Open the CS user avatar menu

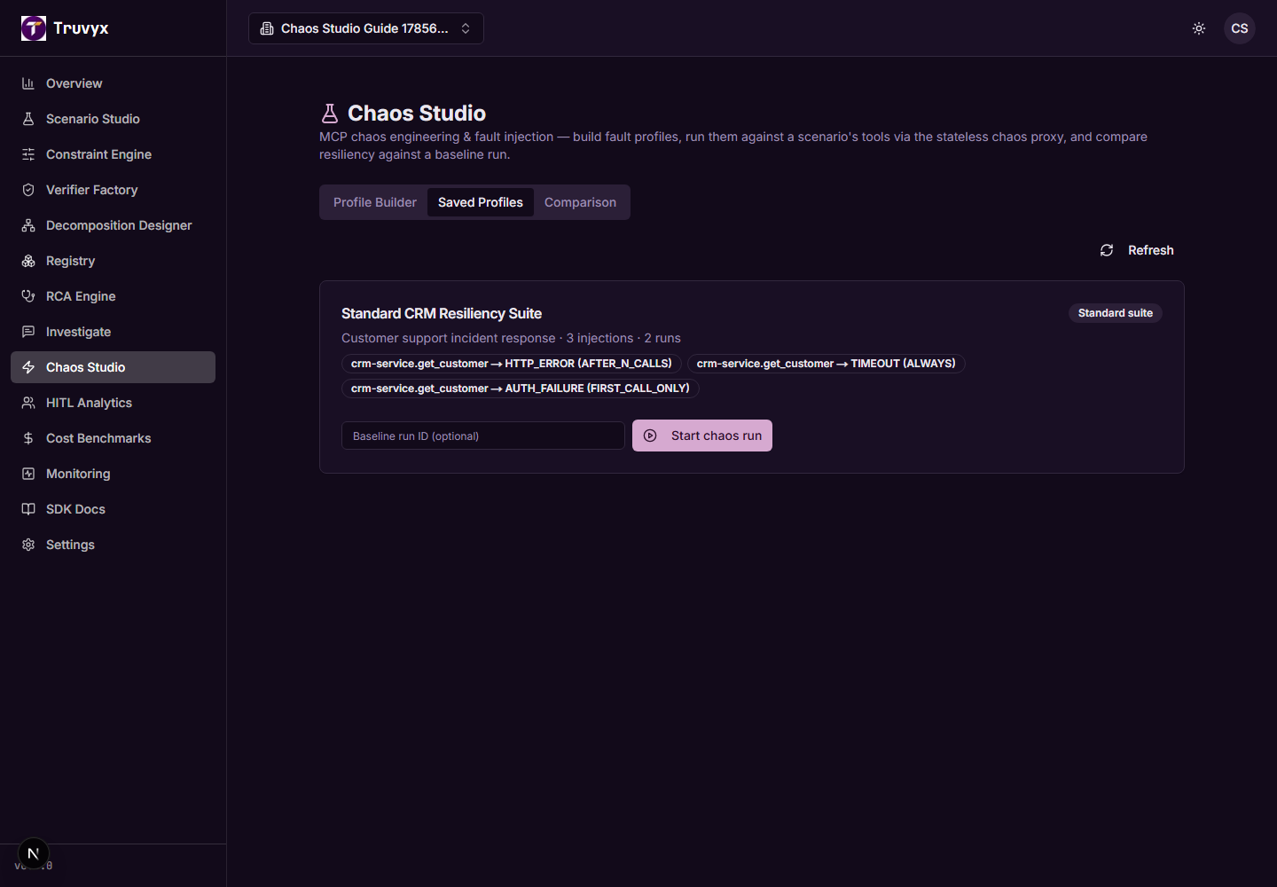click(1240, 28)
